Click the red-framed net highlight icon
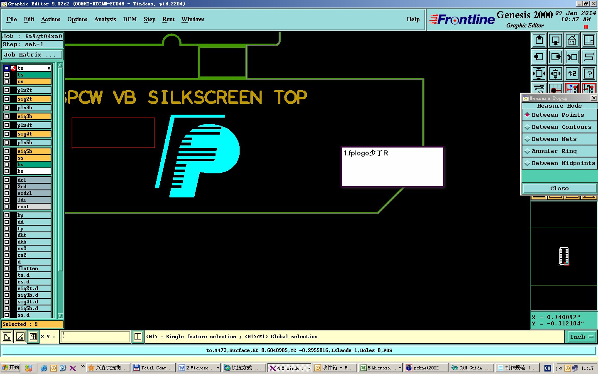The width and height of the screenshot is (598, 374). click(572, 88)
